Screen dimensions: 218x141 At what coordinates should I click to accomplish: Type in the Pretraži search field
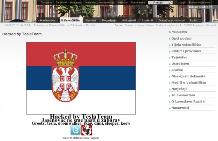click(158, 2)
